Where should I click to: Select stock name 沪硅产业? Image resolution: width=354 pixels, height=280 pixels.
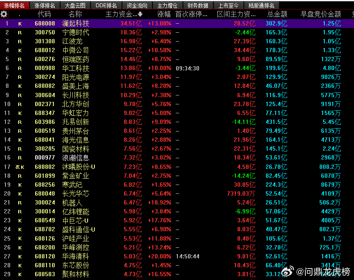pyautogui.click(x=76, y=238)
